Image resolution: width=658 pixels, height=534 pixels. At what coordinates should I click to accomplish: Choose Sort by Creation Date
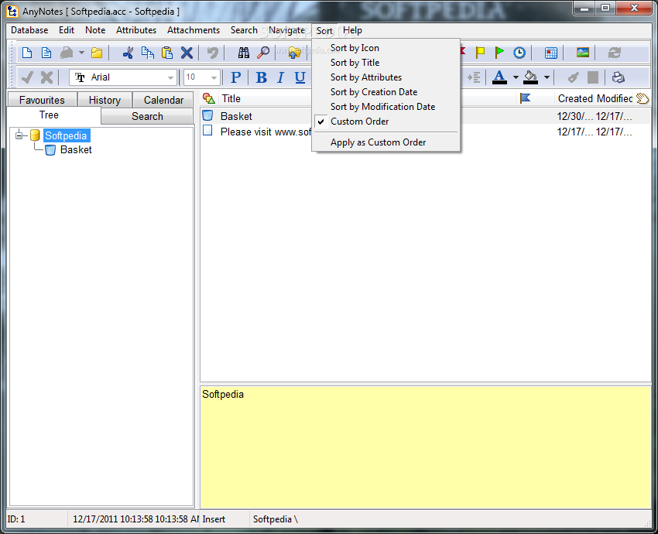point(386,92)
